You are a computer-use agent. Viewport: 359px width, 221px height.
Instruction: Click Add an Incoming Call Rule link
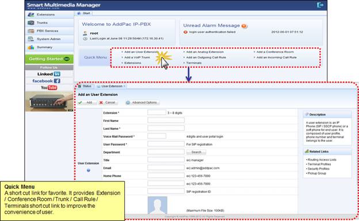[276, 57]
